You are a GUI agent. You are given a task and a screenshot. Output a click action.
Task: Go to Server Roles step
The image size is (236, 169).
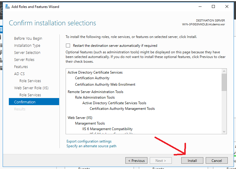(24, 60)
